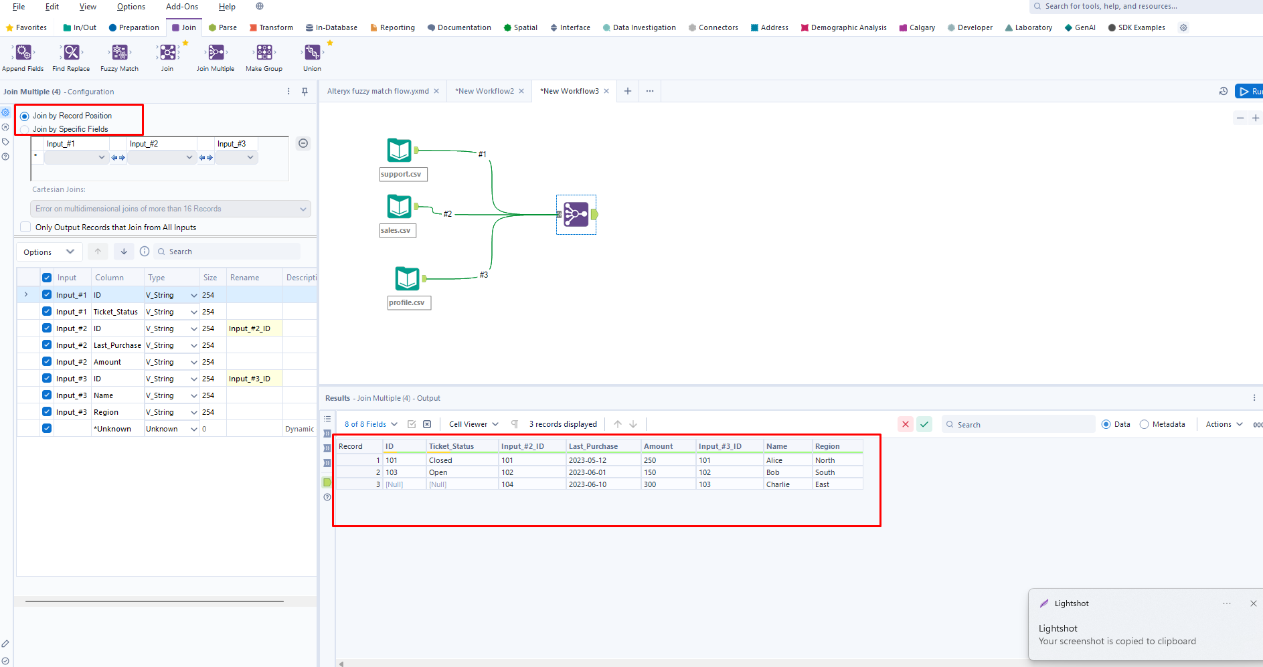Viewport: 1263px width, 667px height.
Task: Enable Only Output Records that Join checkbox
Action: click(x=25, y=227)
